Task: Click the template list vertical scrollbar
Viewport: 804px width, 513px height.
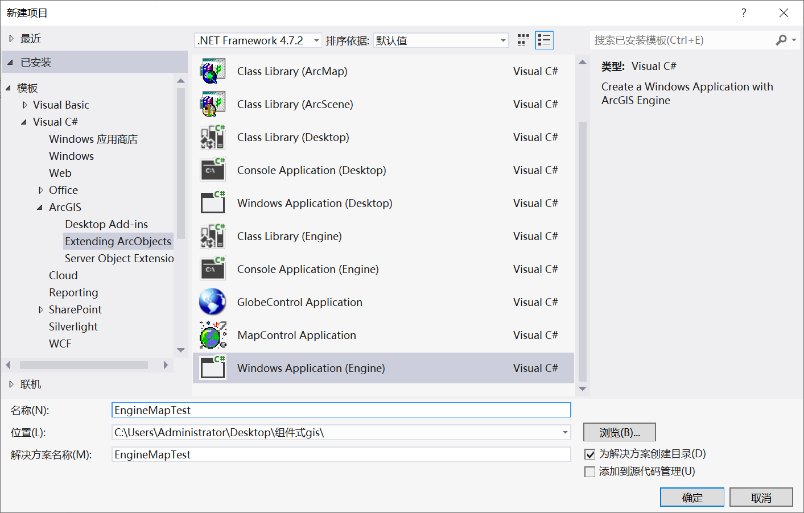Action: point(583,251)
